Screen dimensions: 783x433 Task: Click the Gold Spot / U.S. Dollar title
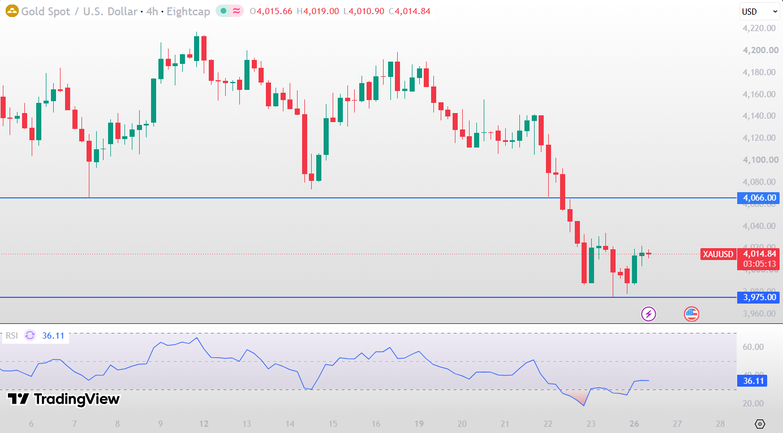coord(79,11)
